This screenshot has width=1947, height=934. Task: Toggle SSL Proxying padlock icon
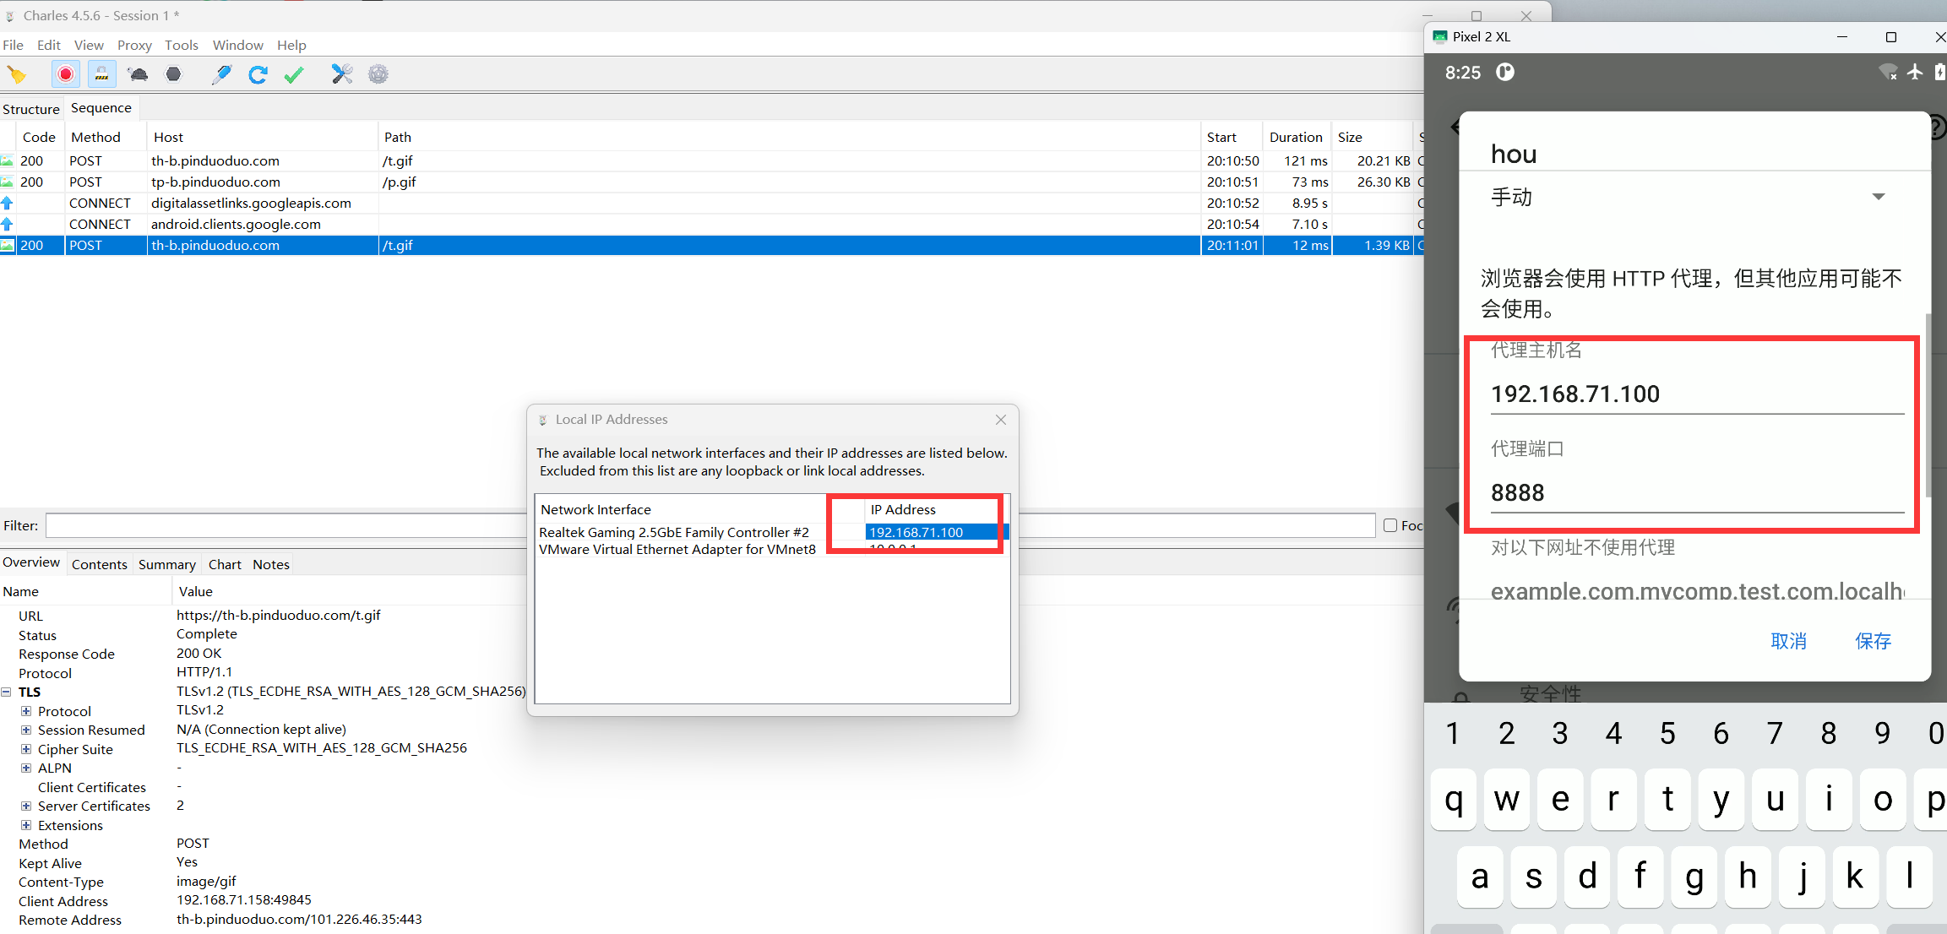pos(101,74)
